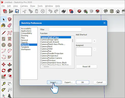This screenshot has width=125, height=98.
Task: Select the Protractor tool
Action: 4,90
